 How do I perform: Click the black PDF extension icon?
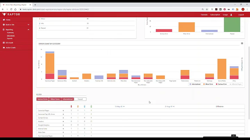point(216,9)
